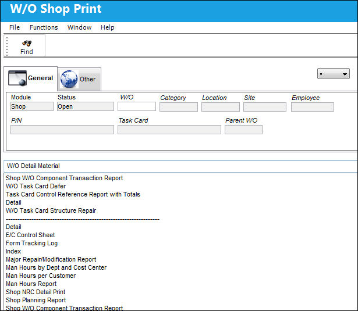Click the Task Card field

169,130
